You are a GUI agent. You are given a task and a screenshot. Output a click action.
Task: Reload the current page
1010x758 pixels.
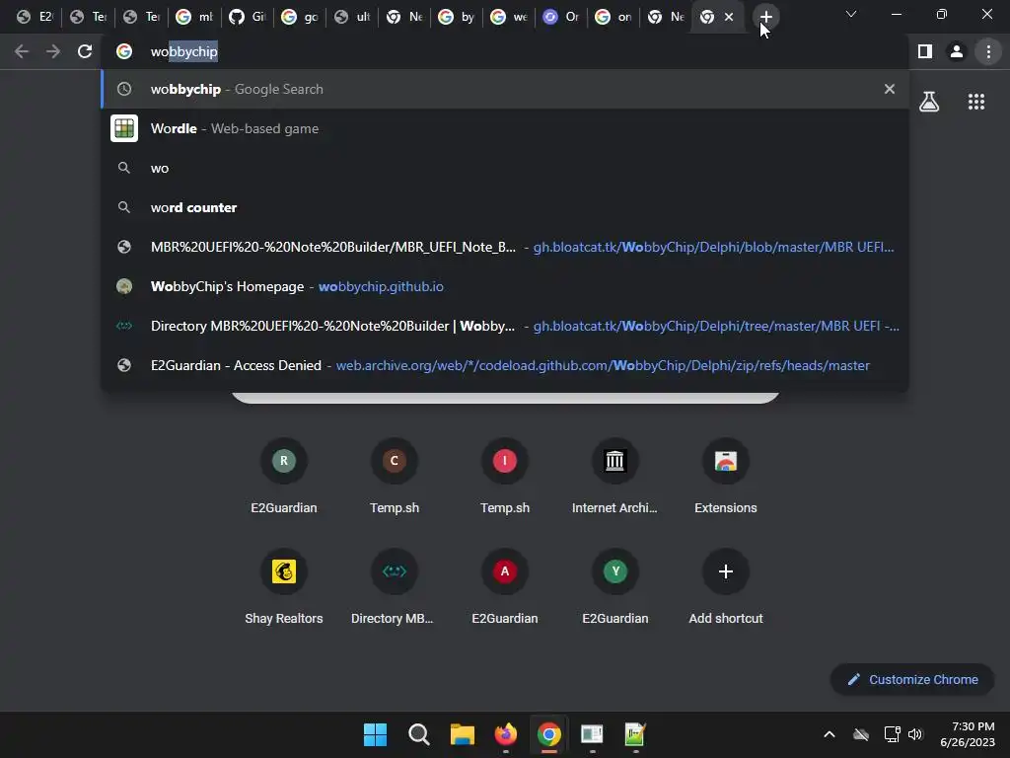85,51
